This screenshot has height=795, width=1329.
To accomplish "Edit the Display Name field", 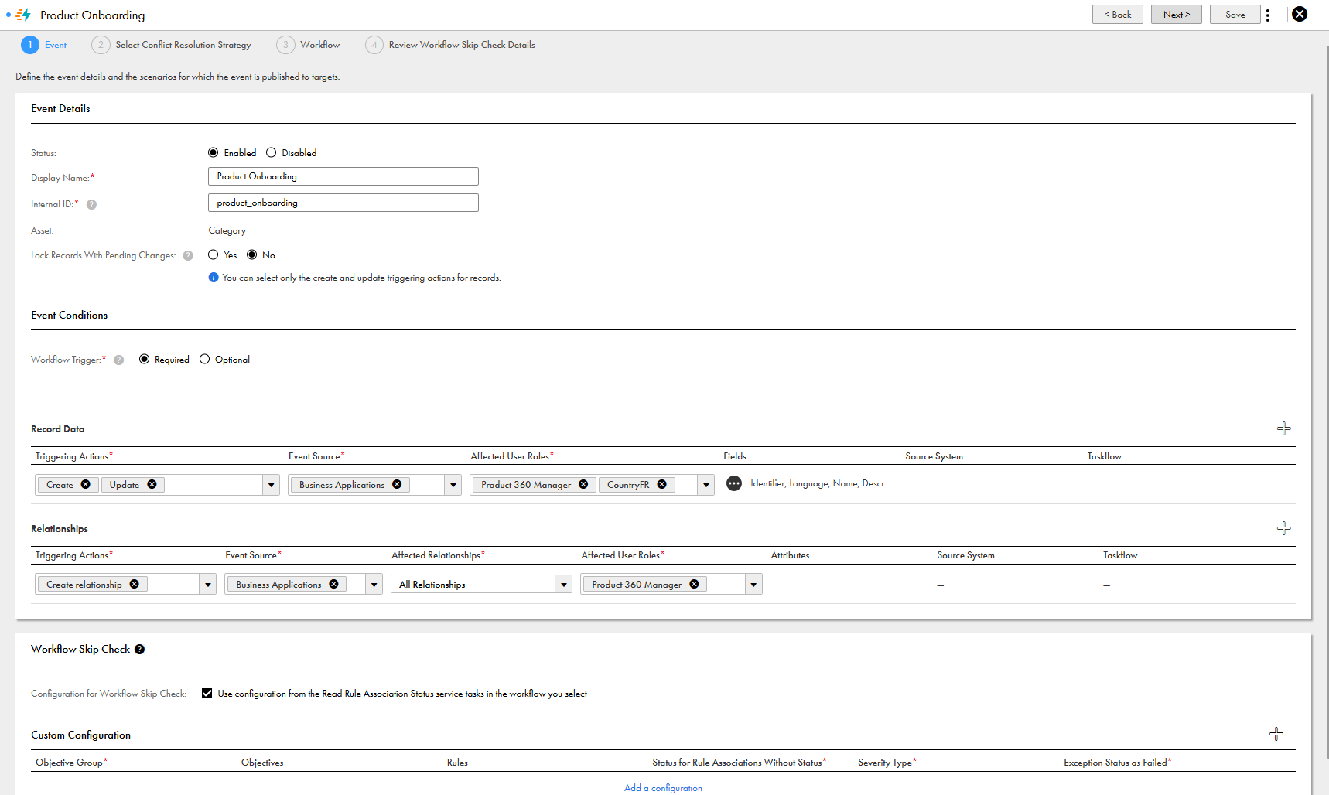I will pos(343,176).
